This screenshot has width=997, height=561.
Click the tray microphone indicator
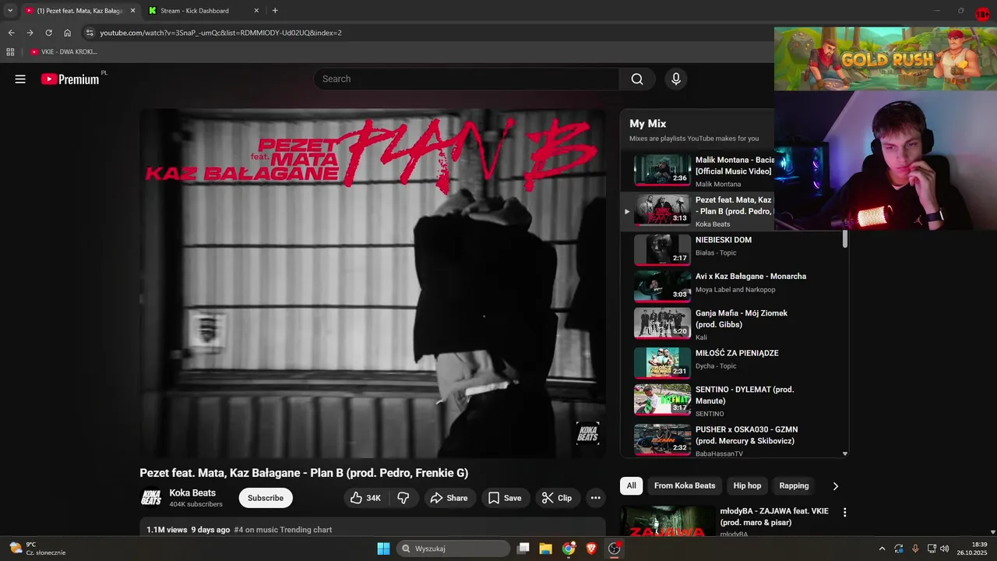point(915,549)
